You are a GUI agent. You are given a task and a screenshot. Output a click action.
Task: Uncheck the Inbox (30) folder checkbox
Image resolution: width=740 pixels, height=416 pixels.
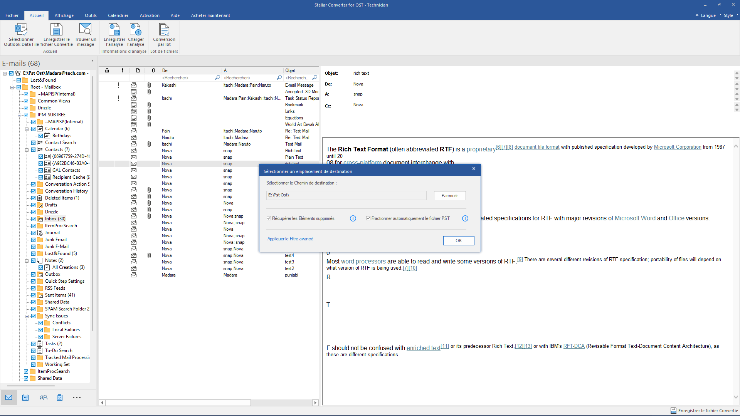pyautogui.click(x=33, y=219)
